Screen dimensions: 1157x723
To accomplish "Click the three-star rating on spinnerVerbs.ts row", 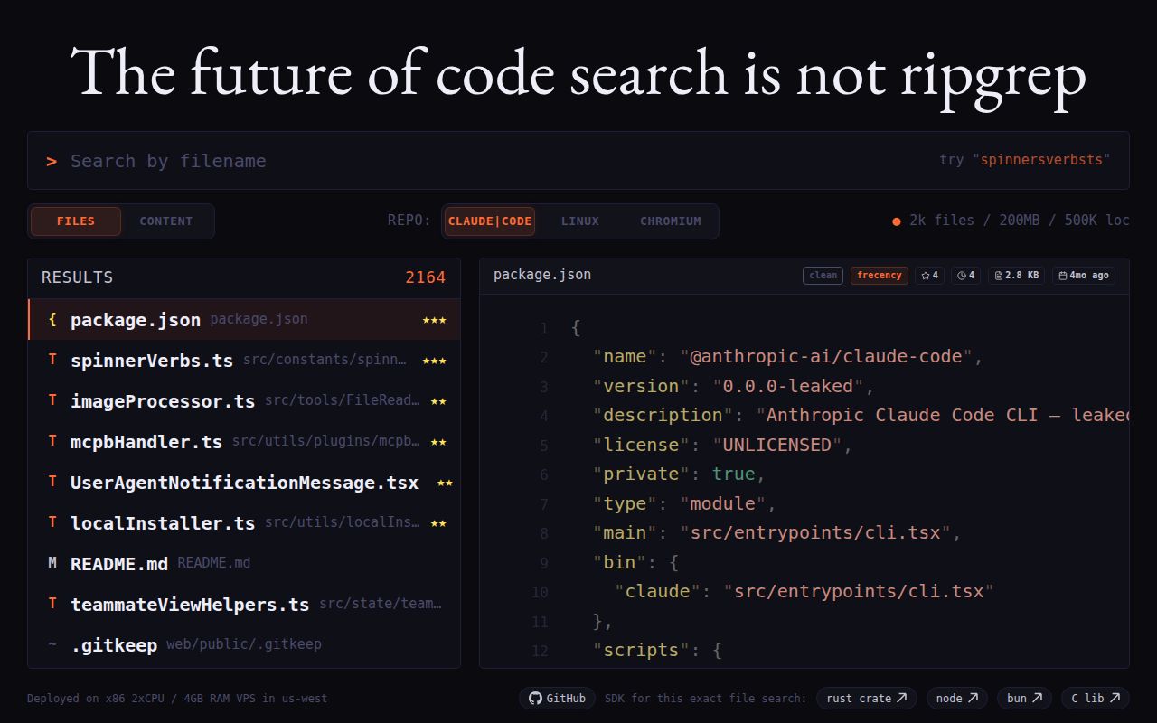I will 434,361.
